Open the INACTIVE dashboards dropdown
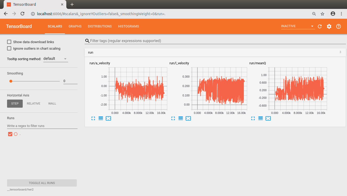 point(298,26)
